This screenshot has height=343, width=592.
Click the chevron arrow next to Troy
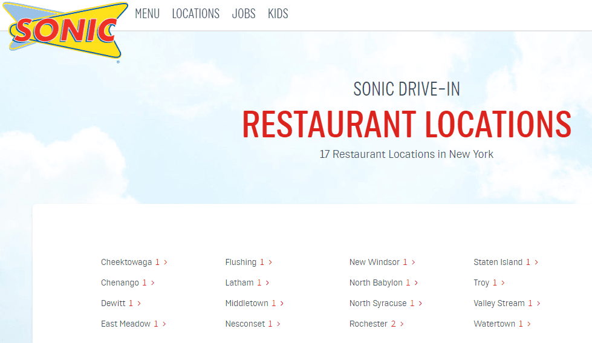click(x=503, y=283)
